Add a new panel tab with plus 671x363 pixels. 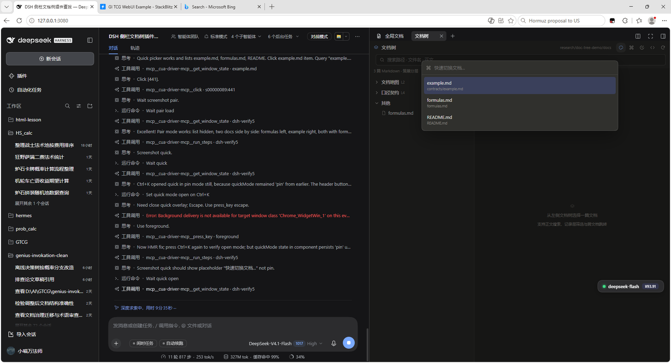[453, 36]
